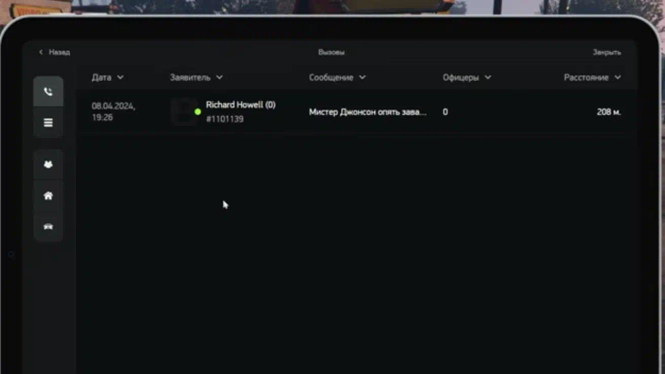Viewport: 665px width, 374px height.
Task: Click the Вызовы title tab
Action: click(x=331, y=52)
